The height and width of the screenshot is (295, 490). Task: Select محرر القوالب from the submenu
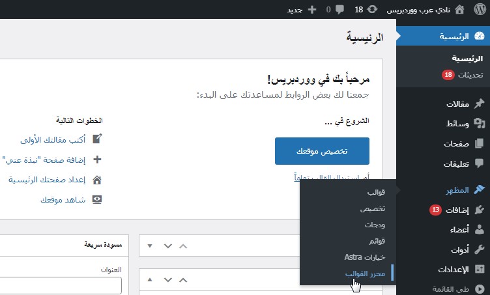365,274
